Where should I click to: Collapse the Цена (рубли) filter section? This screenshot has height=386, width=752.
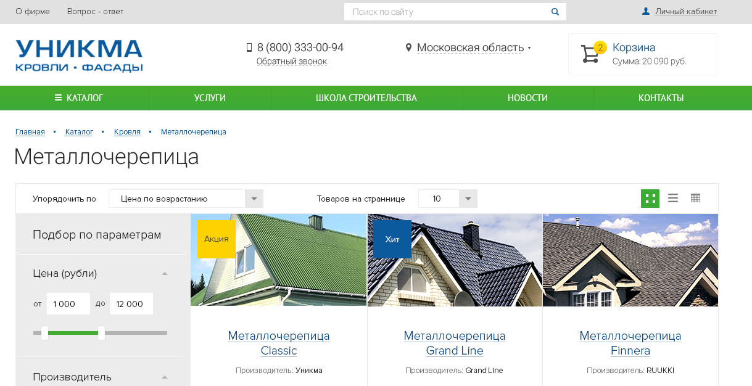click(164, 273)
